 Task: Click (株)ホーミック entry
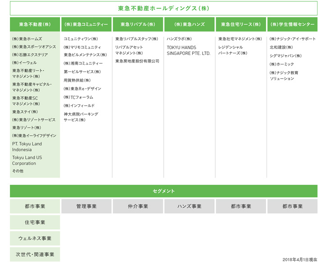click(281, 64)
